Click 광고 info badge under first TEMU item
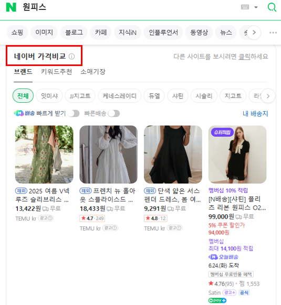 (x=46, y=218)
